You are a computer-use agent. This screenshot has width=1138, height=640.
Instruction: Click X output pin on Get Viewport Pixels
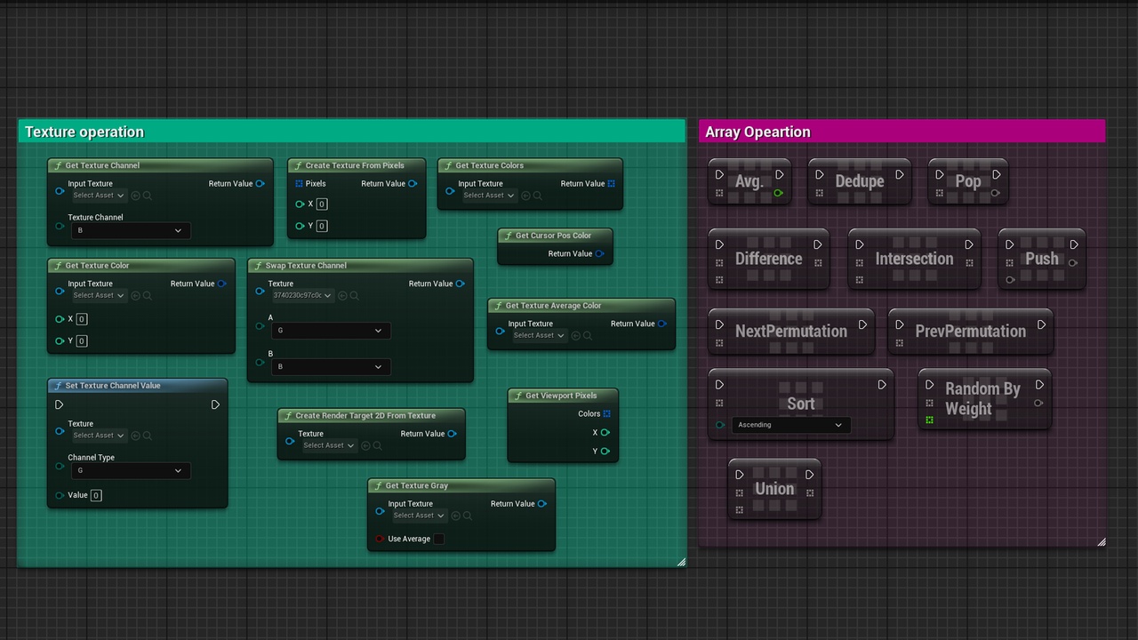point(605,433)
